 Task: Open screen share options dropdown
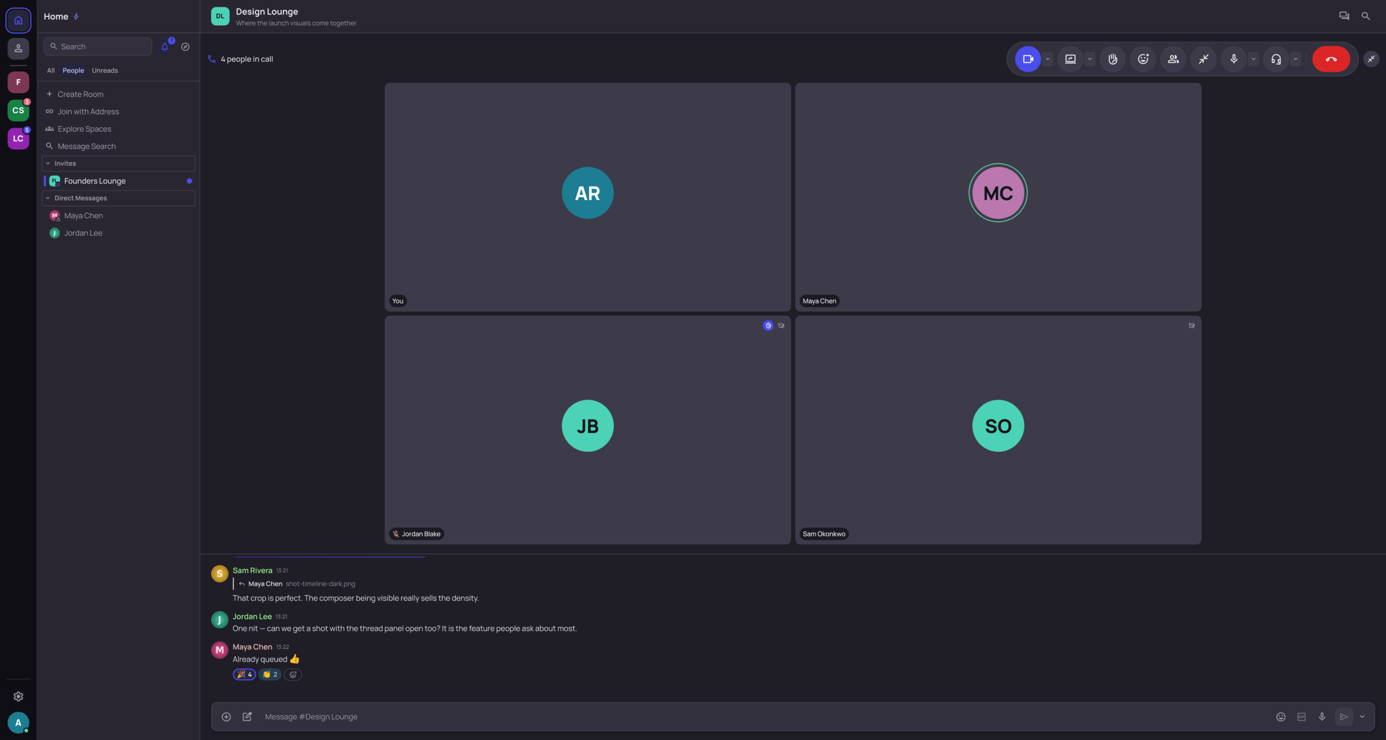coord(1090,59)
